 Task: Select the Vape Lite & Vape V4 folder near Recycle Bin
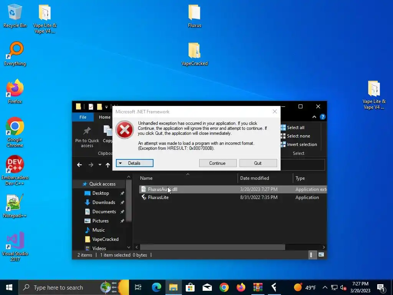(45, 18)
